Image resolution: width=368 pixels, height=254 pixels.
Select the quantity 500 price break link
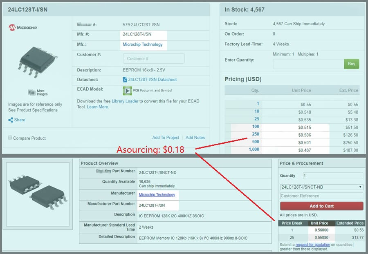[256, 142]
